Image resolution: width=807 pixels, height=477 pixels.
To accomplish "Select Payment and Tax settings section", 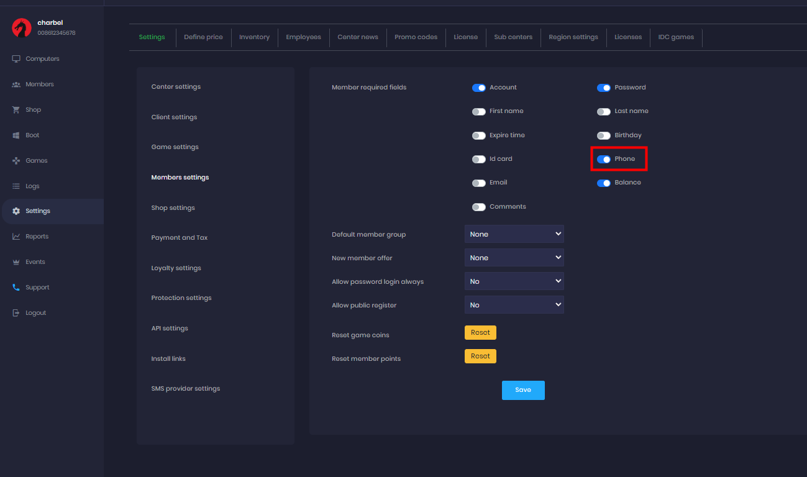I will pyautogui.click(x=180, y=238).
